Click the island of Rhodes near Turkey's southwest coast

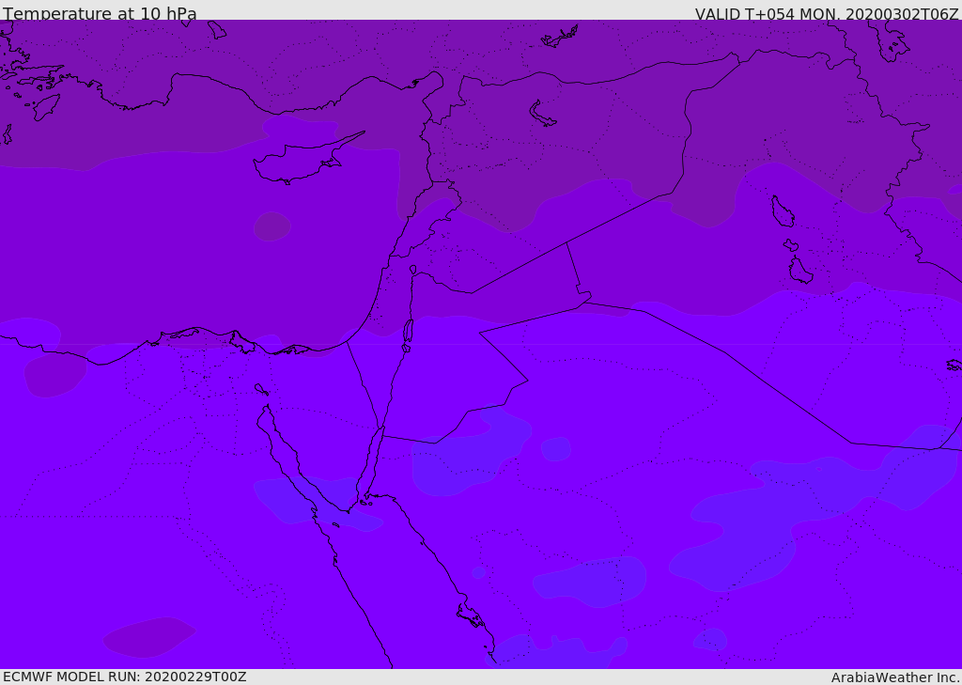click(46, 107)
